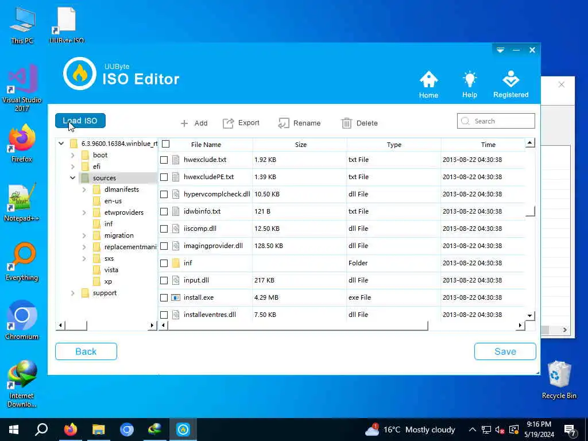Sort by the Type column header
Screen dimensions: 588x441
(394, 145)
